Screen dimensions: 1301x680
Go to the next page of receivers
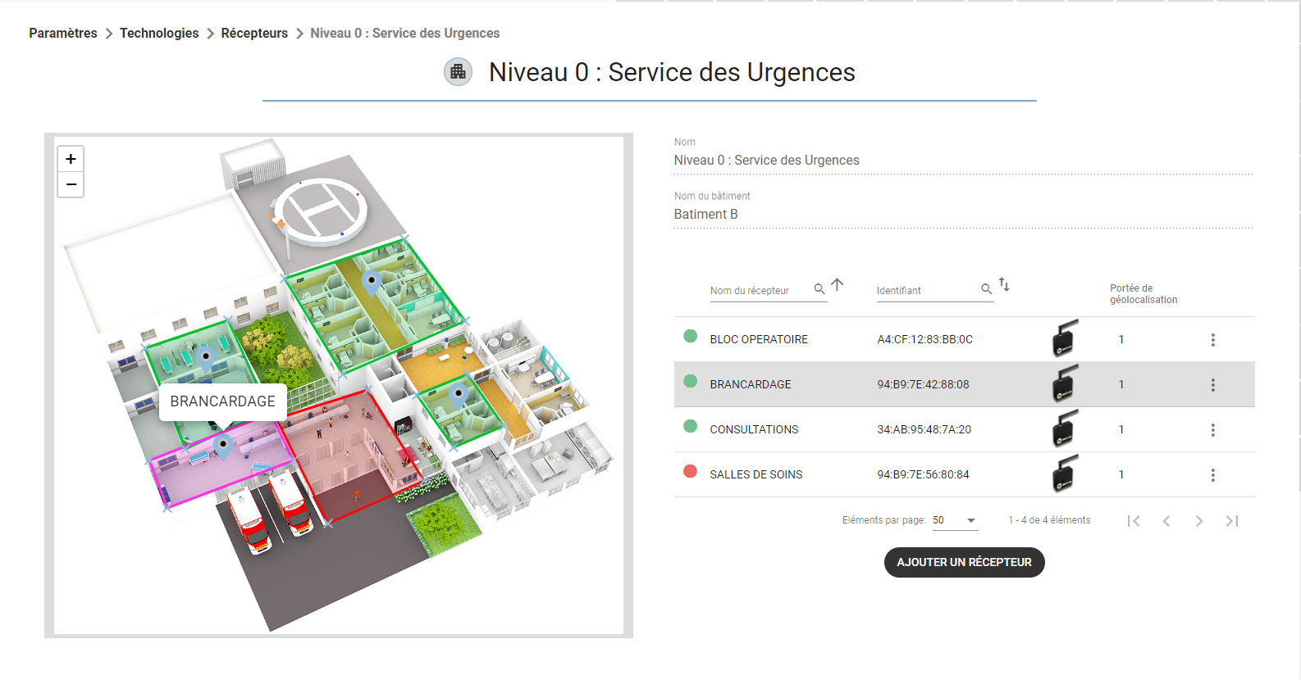1199,521
